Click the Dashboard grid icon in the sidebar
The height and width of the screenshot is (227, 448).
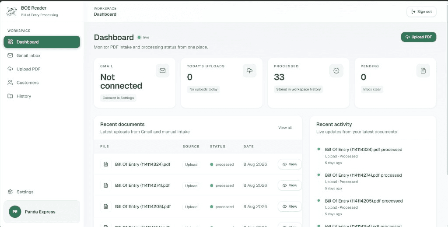click(x=10, y=42)
